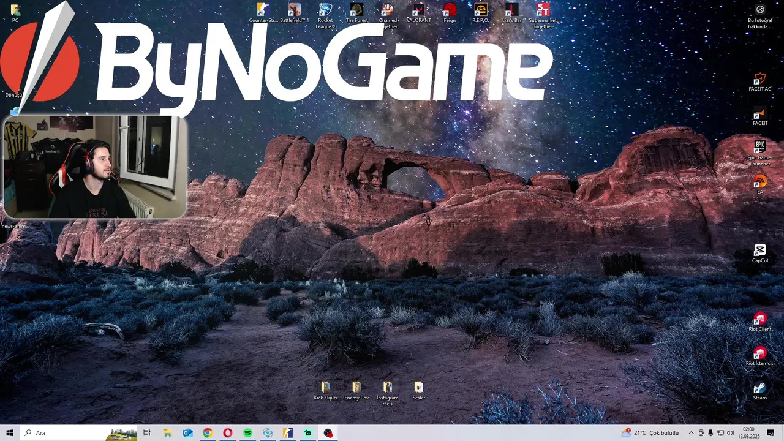Screen dimensions: 784x441
Task: Select the Kick Klipler folder
Action: (x=326, y=391)
